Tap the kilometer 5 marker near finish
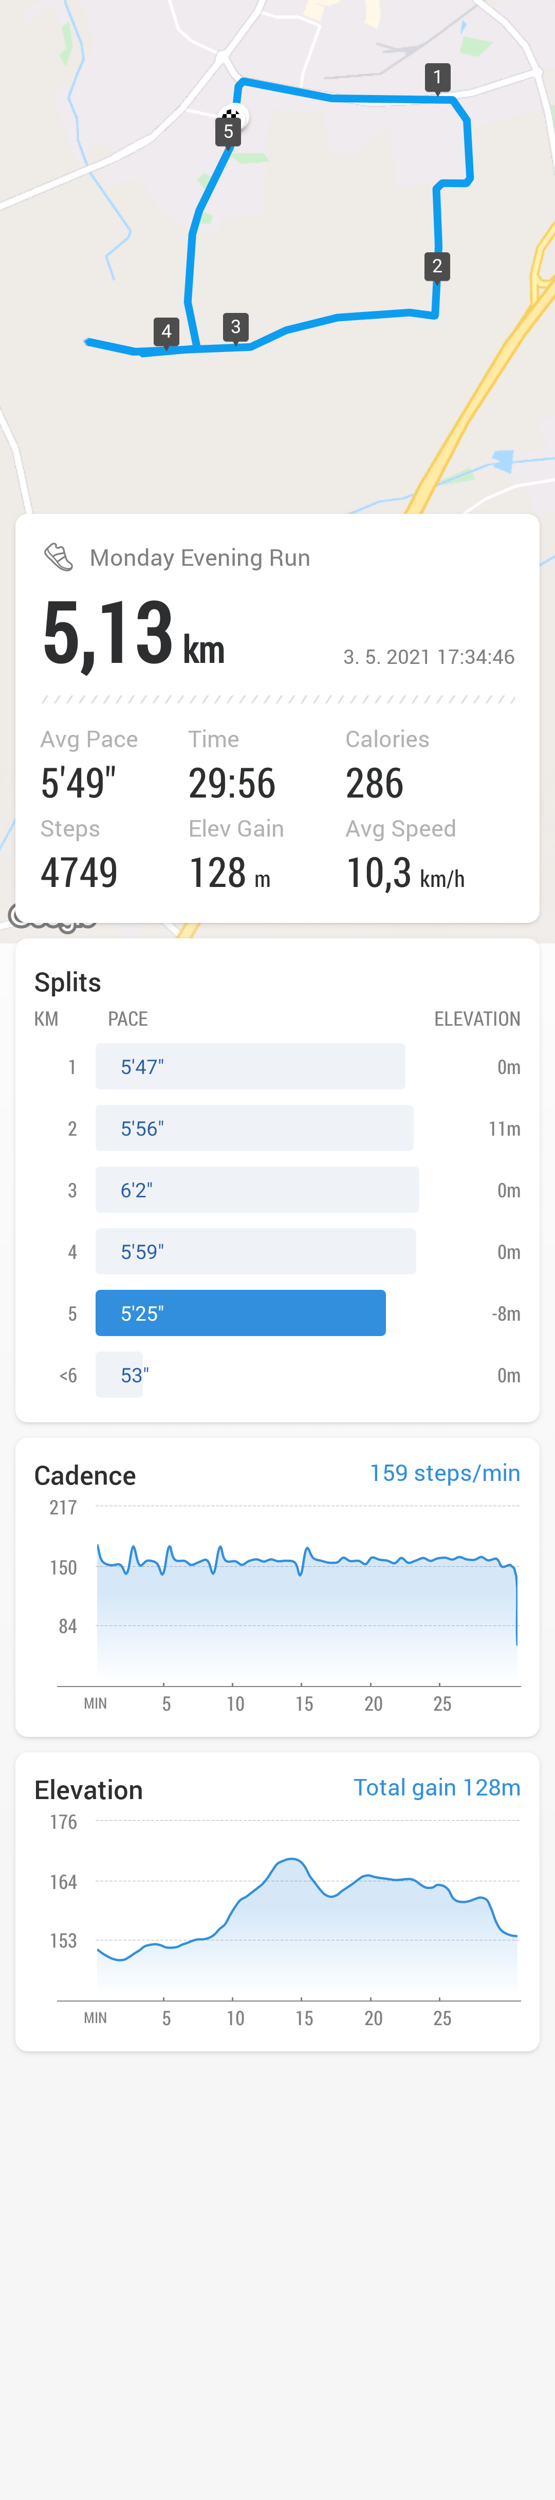The image size is (555, 2500). [228, 132]
